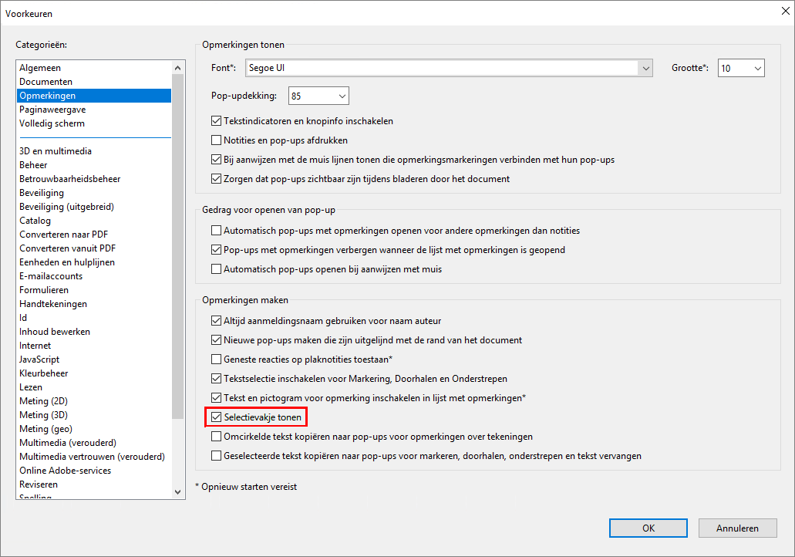This screenshot has width=795, height=557.
Task: Click OK to confirm preferences
Action: pos(648,528)
